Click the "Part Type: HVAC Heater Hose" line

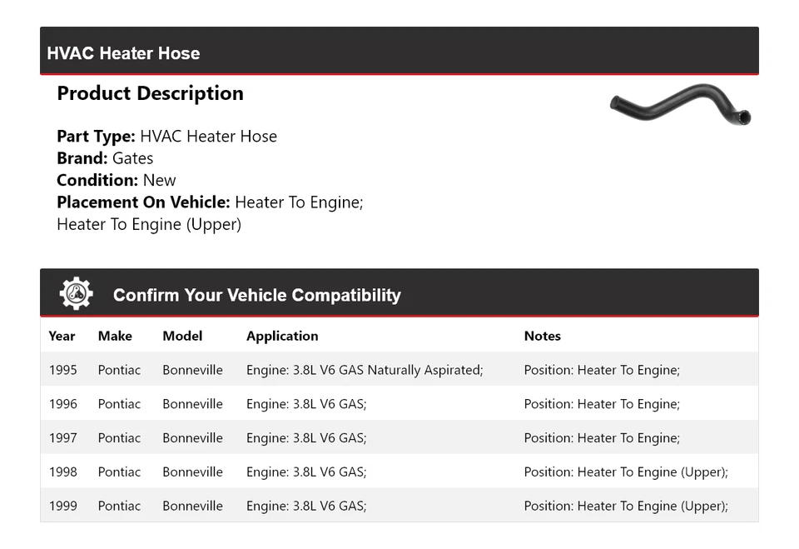coord(166,137)
